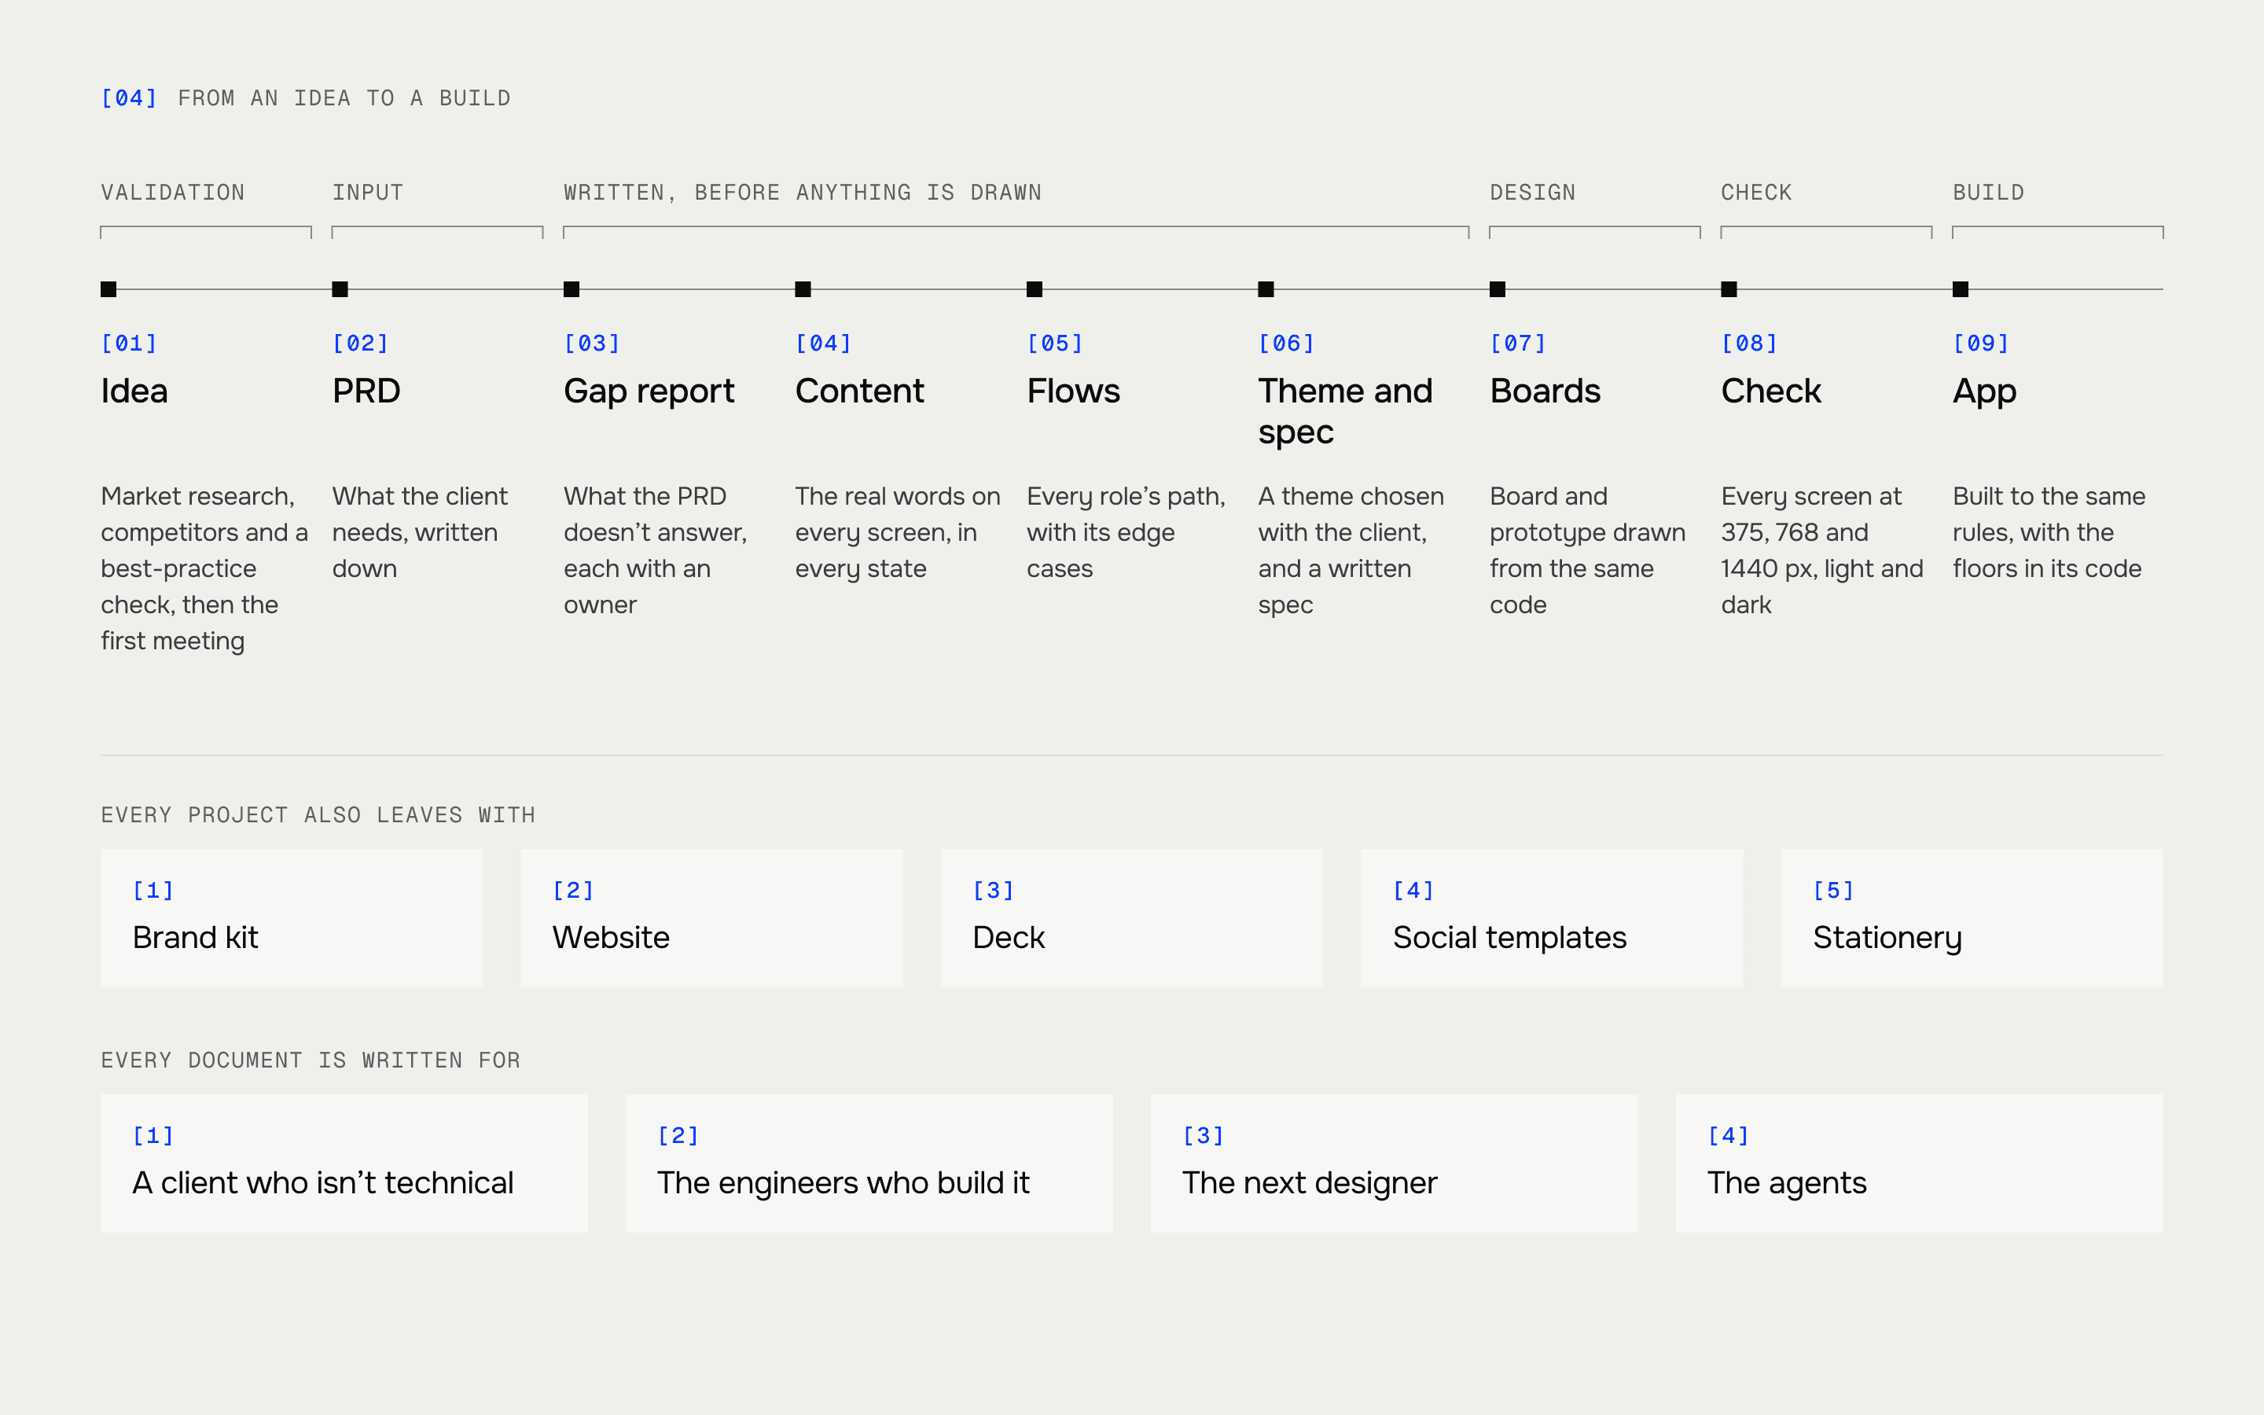
Task: Open 'The engineers who build it' card
Action: pos(869,1163)
